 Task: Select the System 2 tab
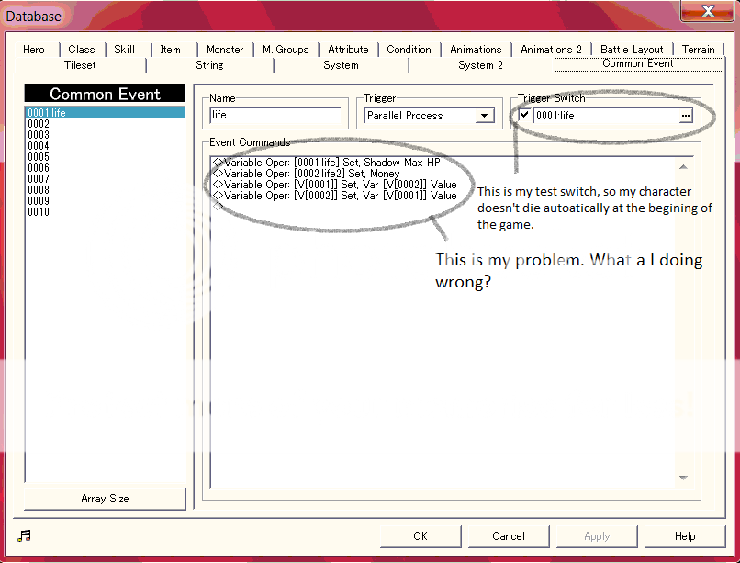coord(480,65)
